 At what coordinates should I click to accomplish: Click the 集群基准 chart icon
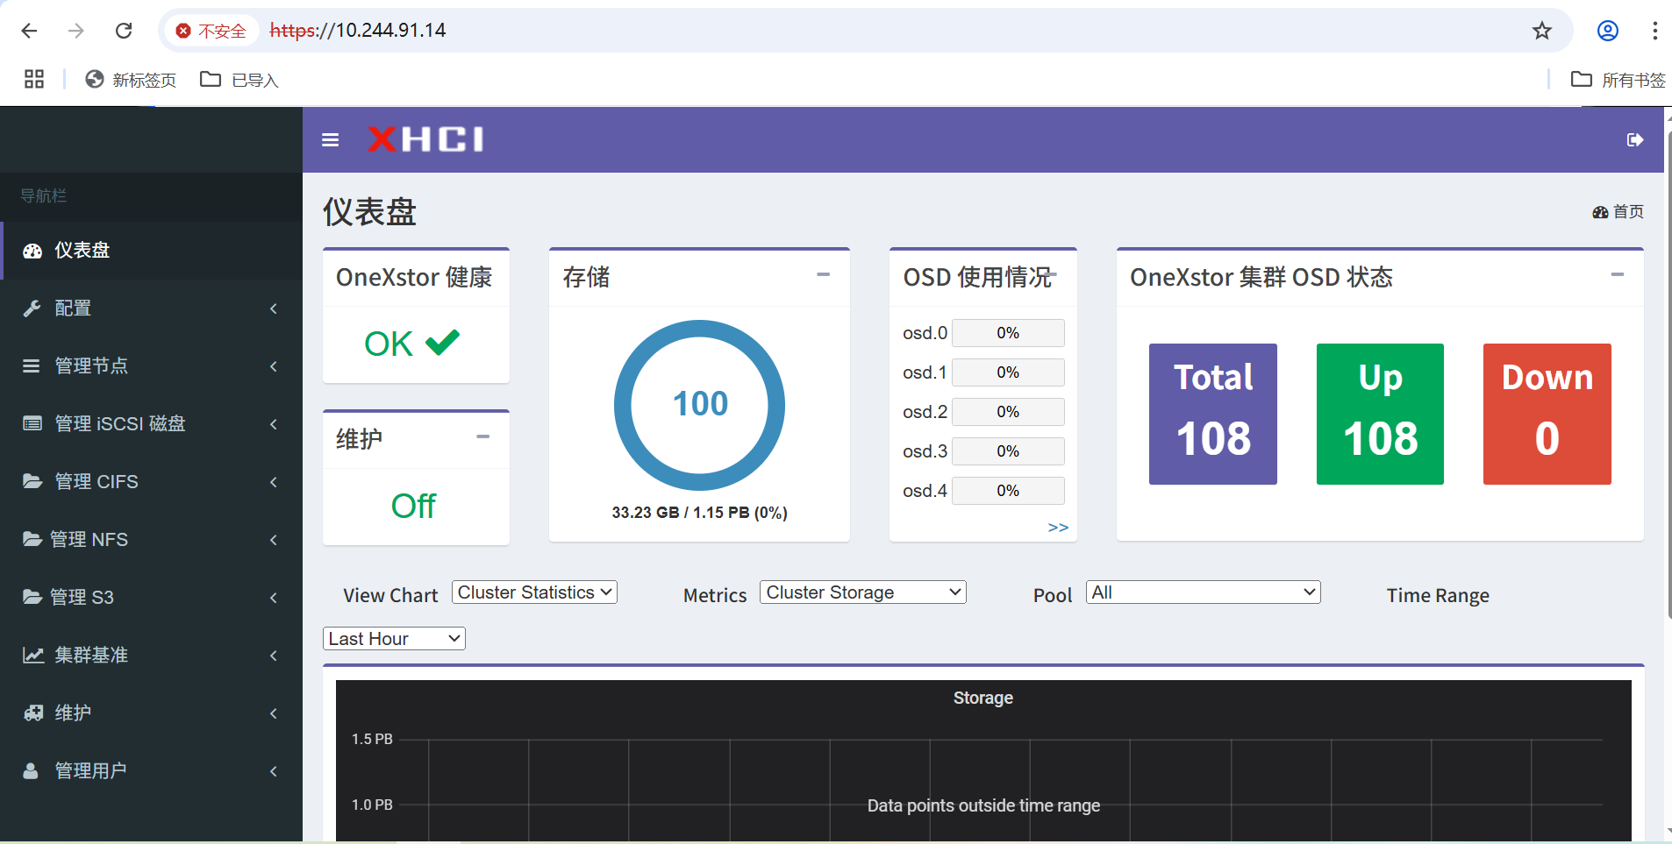pyautogui.click(x=32, y=655)
